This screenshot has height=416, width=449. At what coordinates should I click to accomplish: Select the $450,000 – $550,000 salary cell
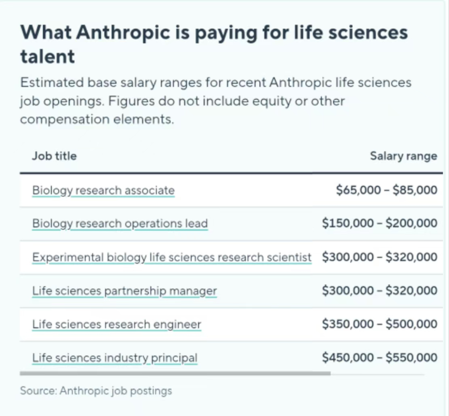pyautogui.click(x=380, y=357)
